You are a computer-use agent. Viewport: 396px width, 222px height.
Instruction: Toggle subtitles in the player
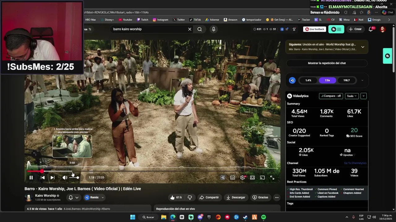pyautogui.click(x=233, y=178)
